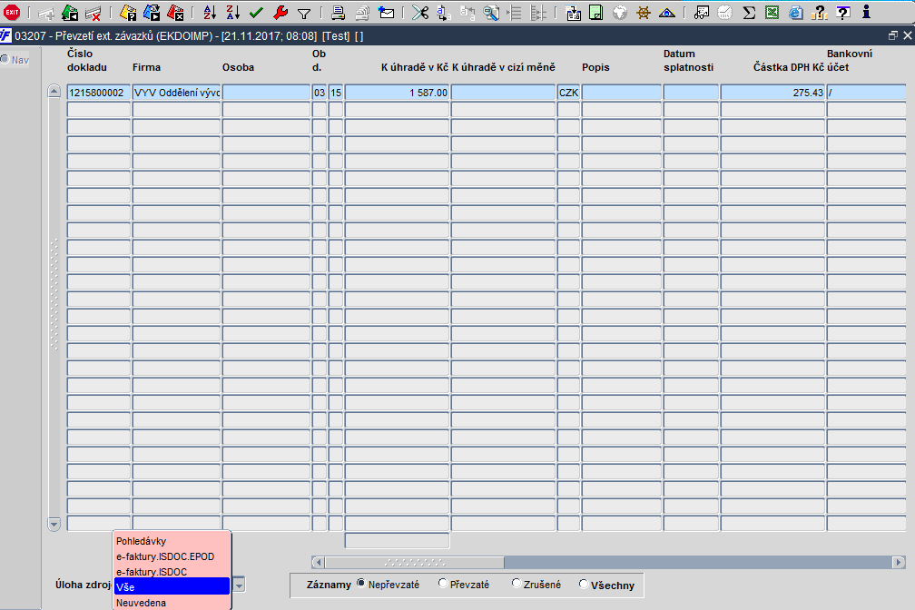
Task: Click the replace text 'a' icon
Action: (444, 13)
